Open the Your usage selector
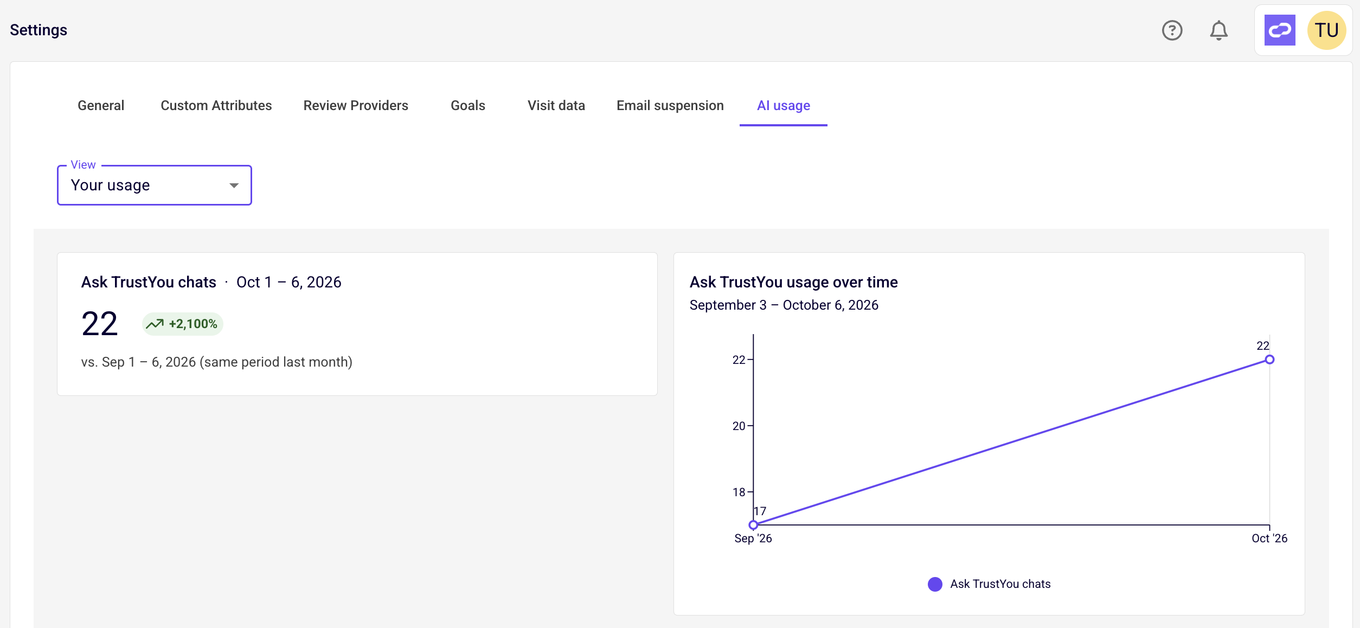This screenshot has width=1360, height=628. pyautogui.click(x=155, y=185)
